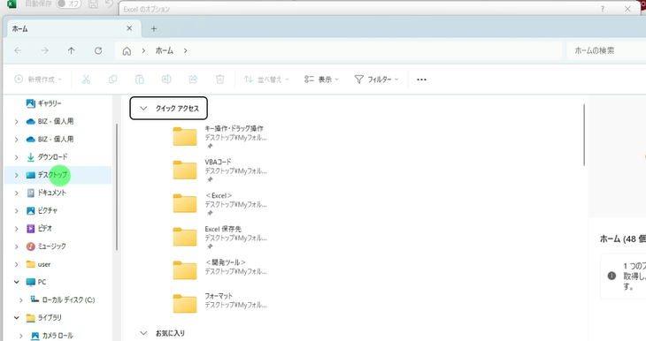
Task: Collapse the PC tree node
Action: click(17, 282)
